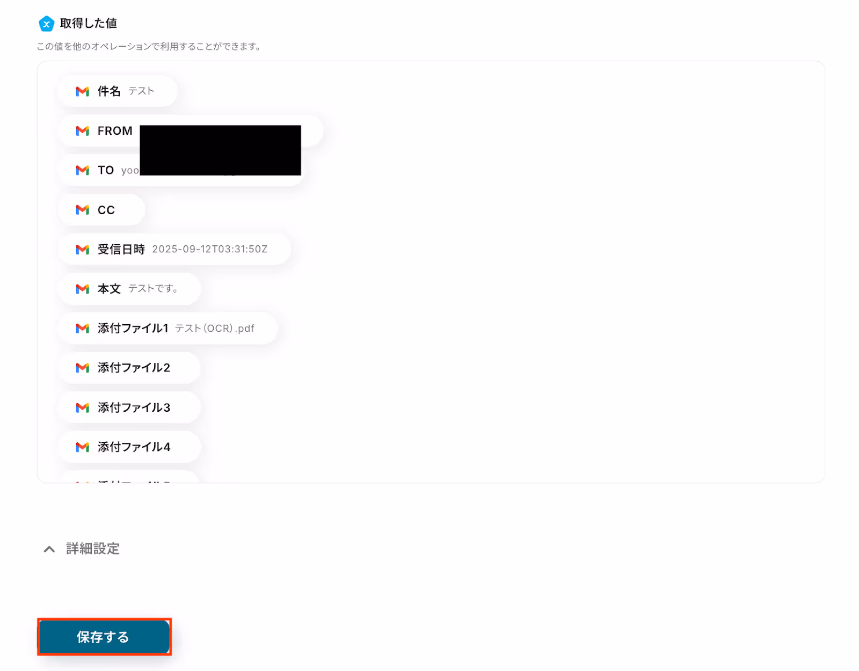Image resolution: width=859 pixels, height=671 pixels.
Task: Click the 保存する button
Action: tap(104, 637)
